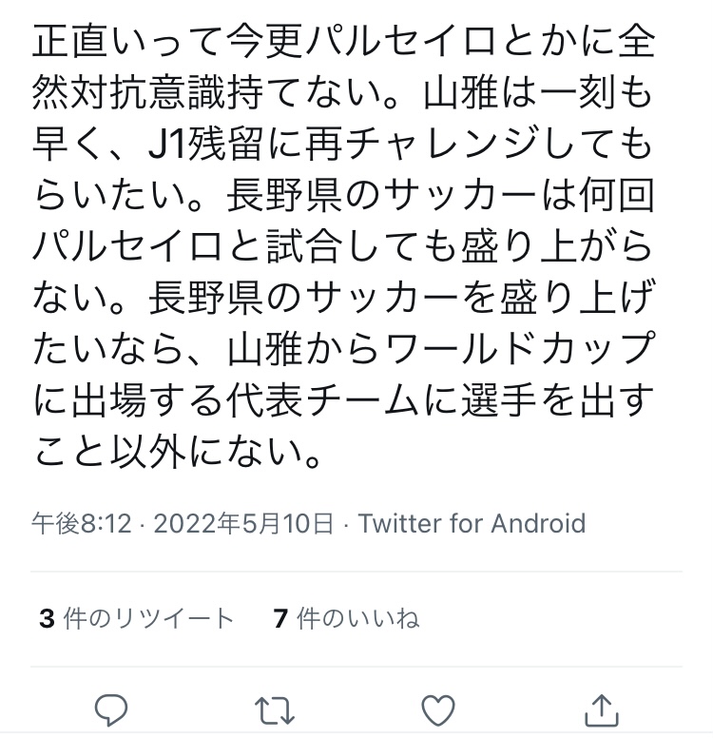This screenshot has width=713, height=738.
Task: Click the final line こと以外にない。
Action: [x=179, y=452]
